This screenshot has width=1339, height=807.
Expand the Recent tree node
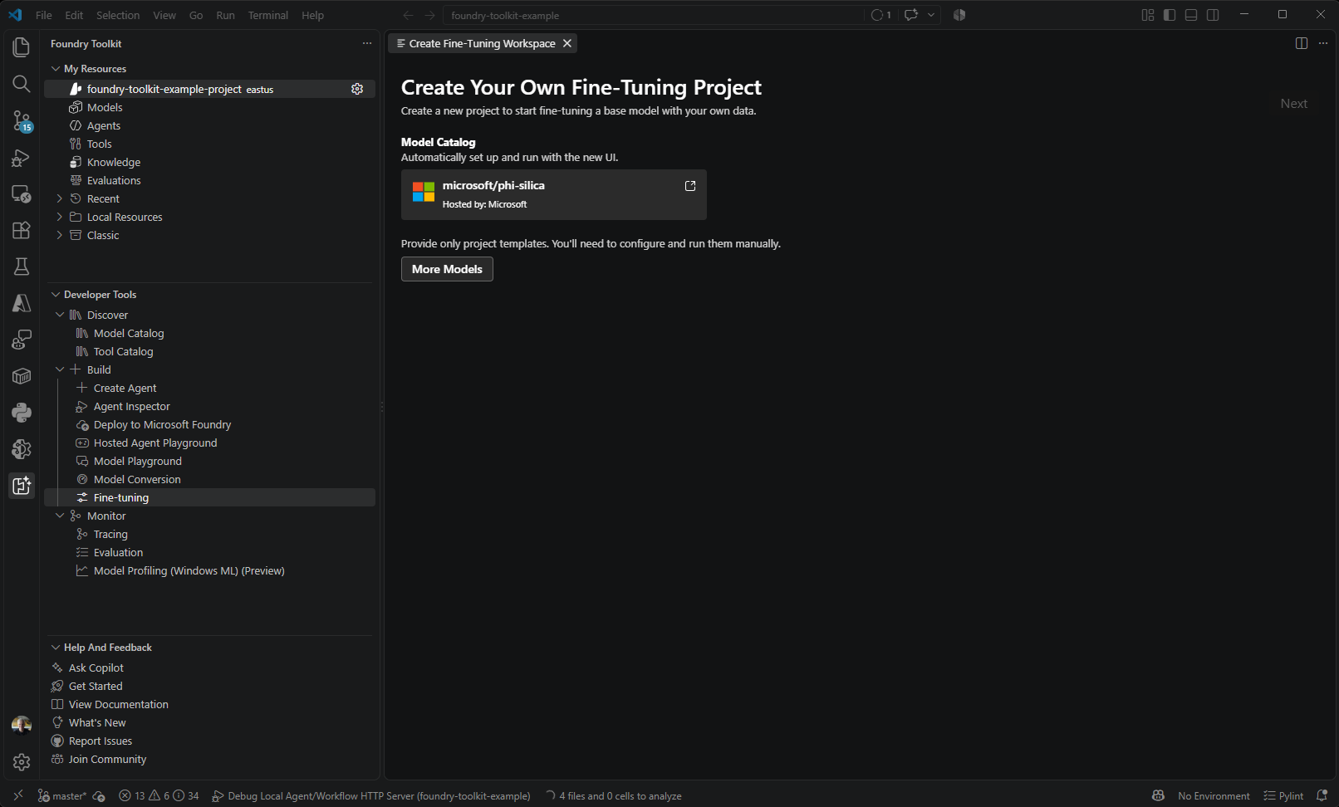coord(59,198)
